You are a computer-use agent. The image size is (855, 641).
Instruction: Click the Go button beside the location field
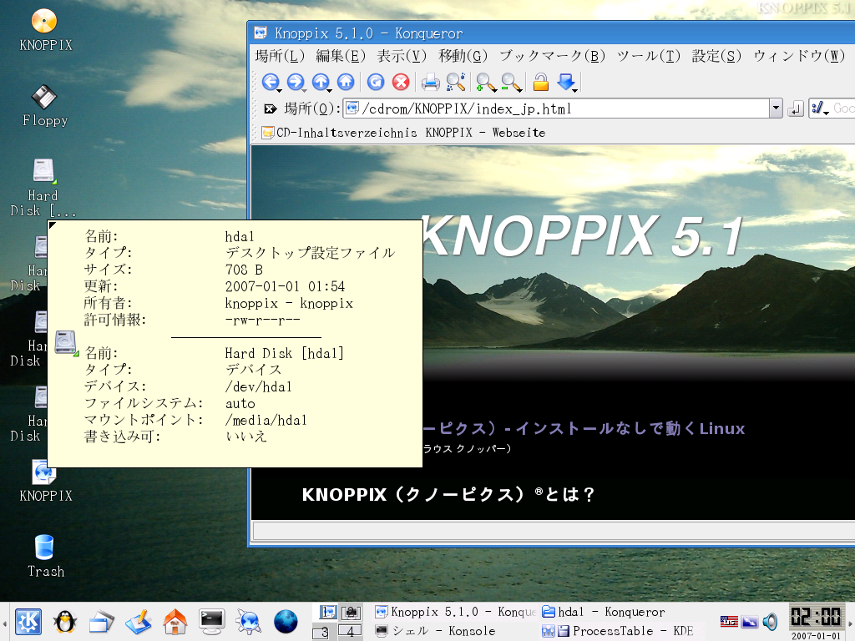(796, 109)
